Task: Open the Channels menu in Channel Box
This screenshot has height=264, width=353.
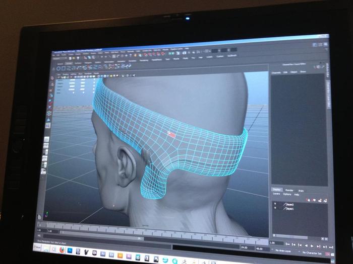Action: [x=276, y=73]
